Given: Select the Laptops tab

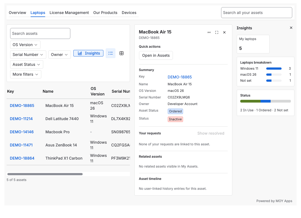Looking at the screenshot, I should click(38, 13).
